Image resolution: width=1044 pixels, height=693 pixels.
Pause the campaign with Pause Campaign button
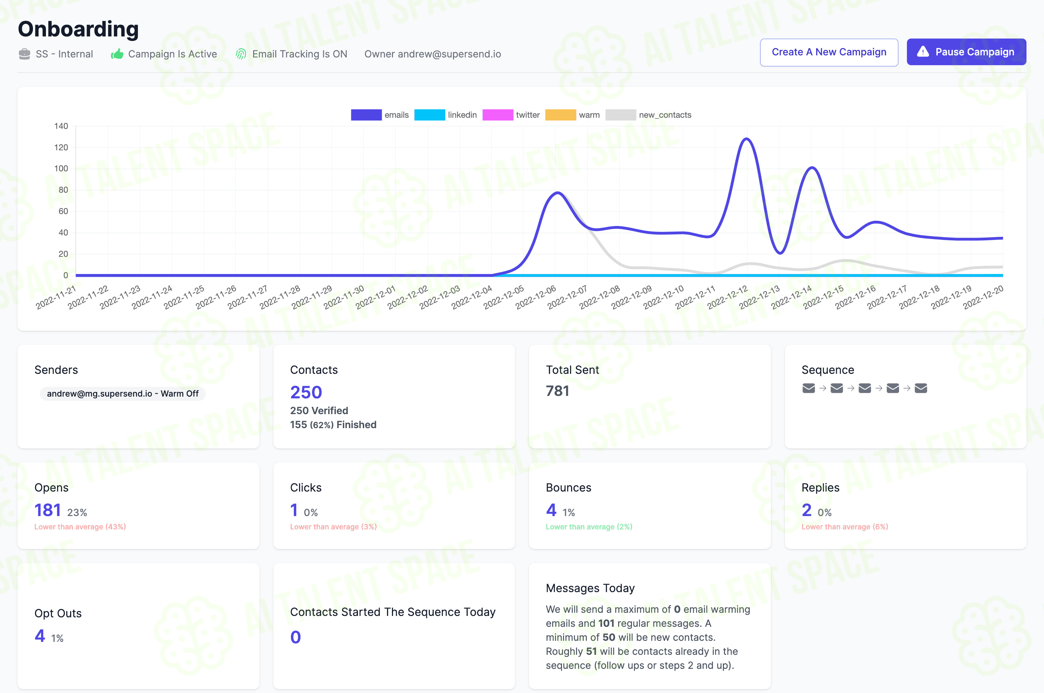click(966, 52)
